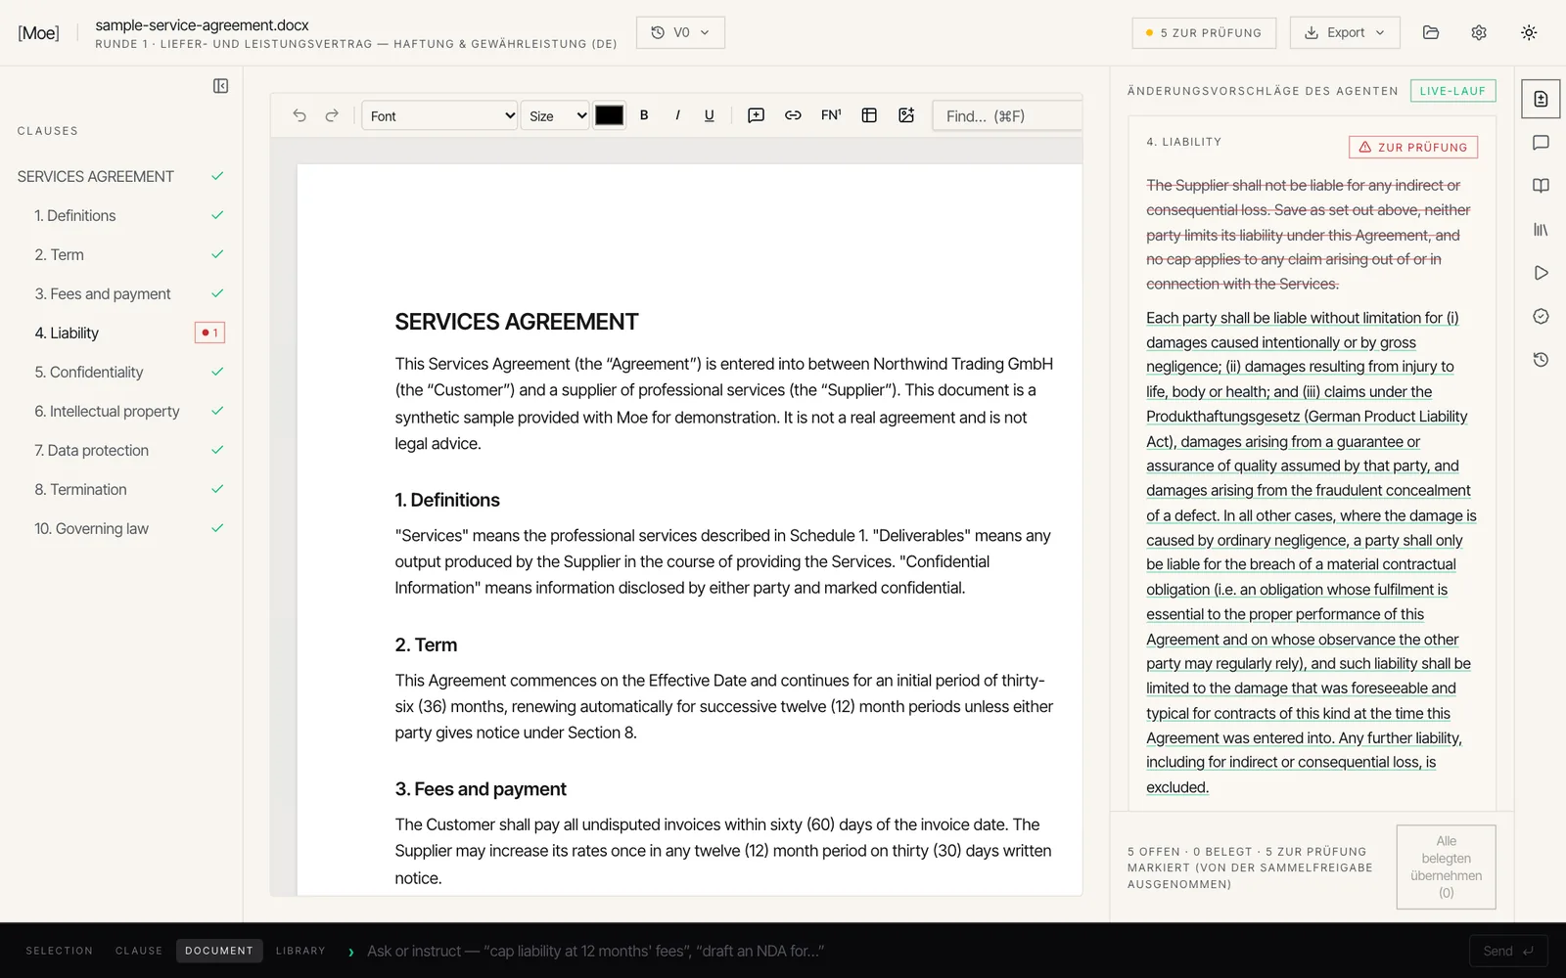Click the LIVE-LAUF badge
This screenshot has width=1566, height=978.
tap(1452, 91)
